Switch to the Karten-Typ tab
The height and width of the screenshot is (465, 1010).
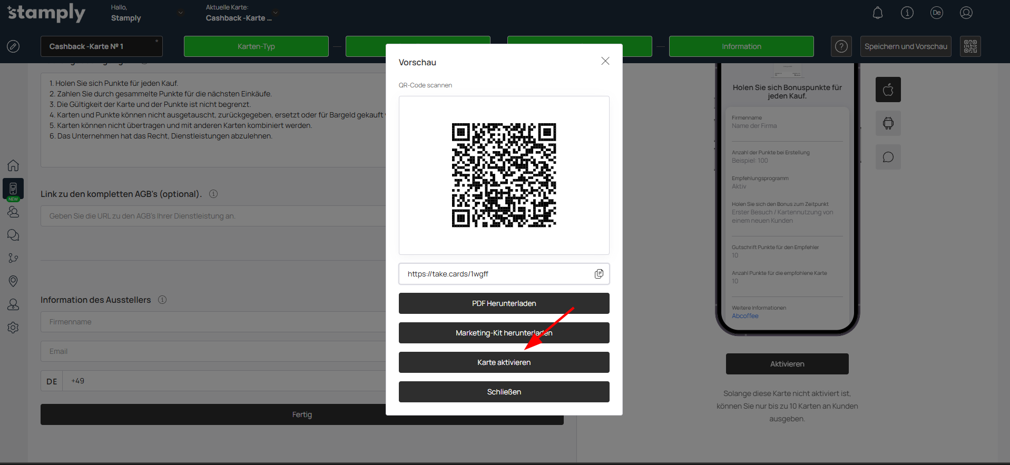coord(256,46)
